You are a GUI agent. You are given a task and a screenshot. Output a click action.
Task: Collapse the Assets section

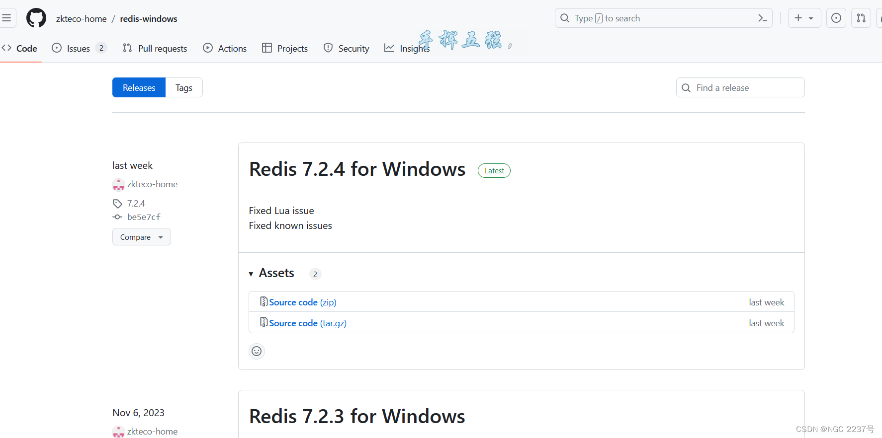click(271, 273)
